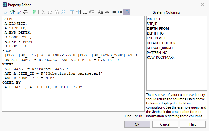
Task: Click the B.ZONE_TYPE = N'E' line
Action: [29, 78]
